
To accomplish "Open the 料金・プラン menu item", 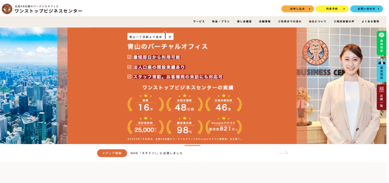I will pyautogui.click(x=221, y=22).
